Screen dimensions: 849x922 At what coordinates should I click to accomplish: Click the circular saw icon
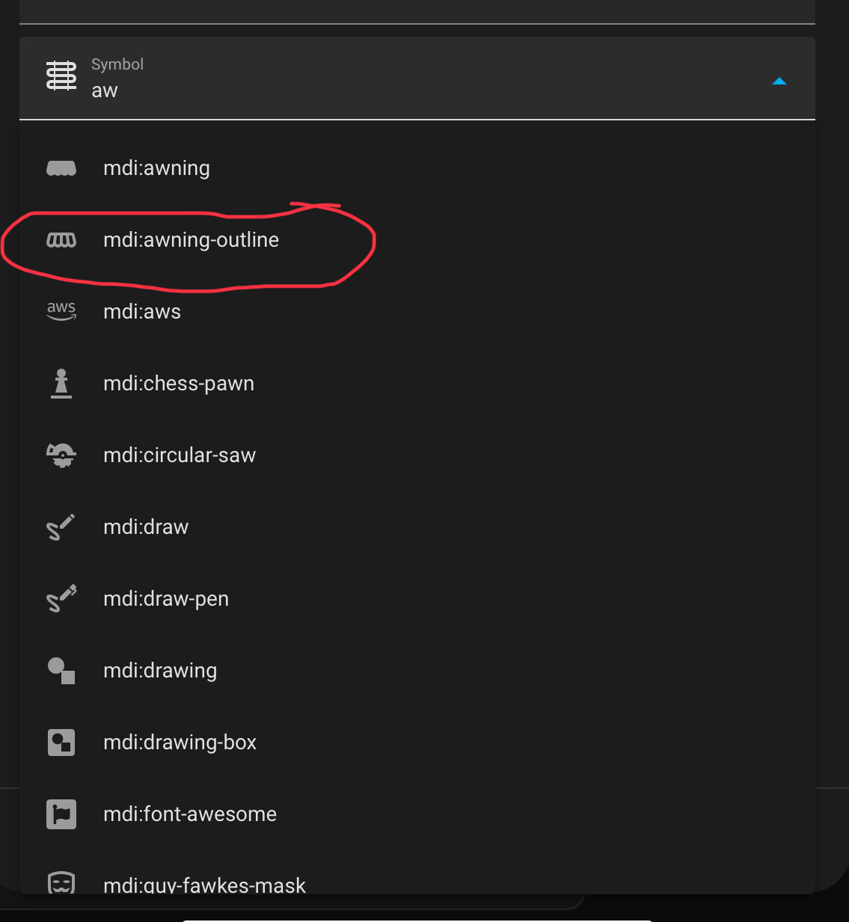click(x=61, y=455)
